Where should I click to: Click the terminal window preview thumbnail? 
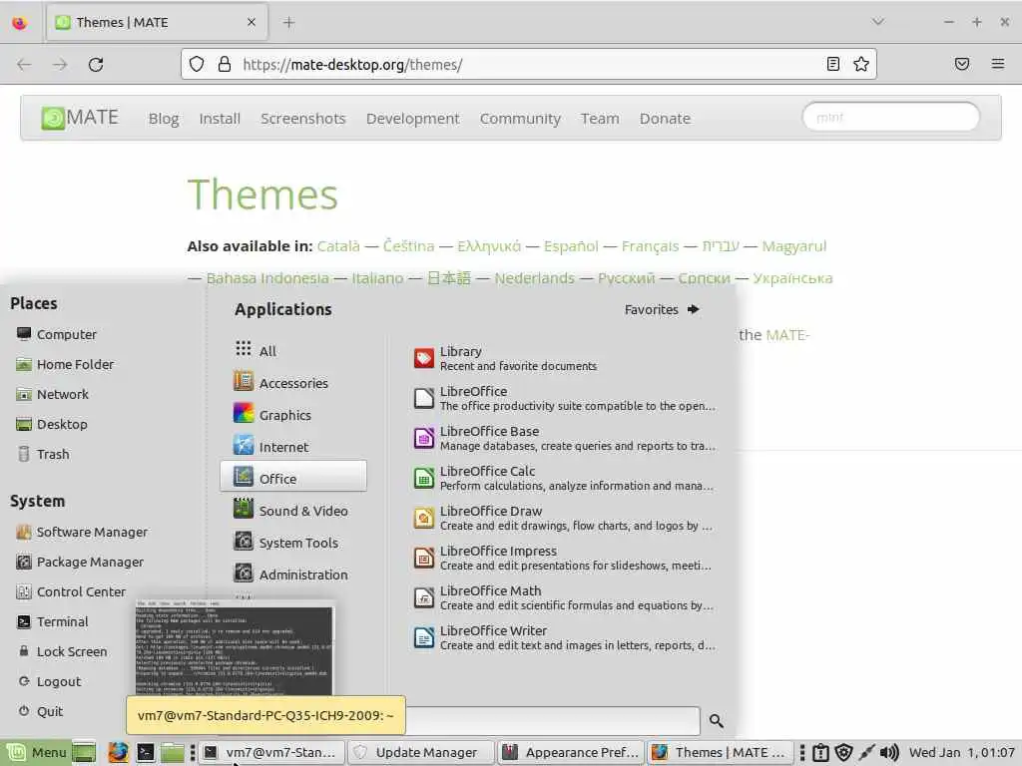pyautogui.click(x=235, y=648)
